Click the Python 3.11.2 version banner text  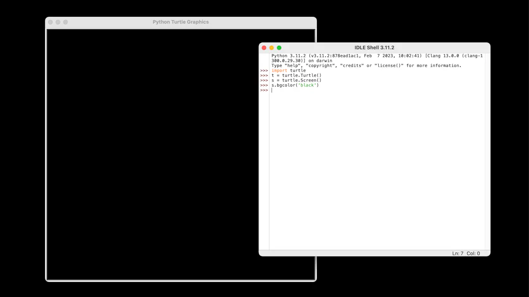click(x=331, y=55)
